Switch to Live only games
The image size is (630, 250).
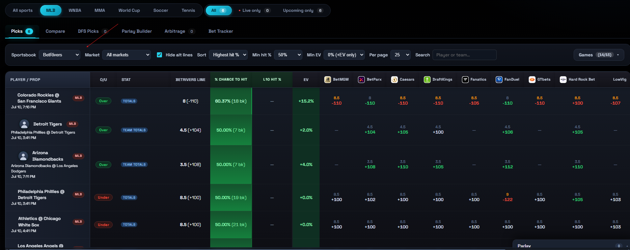[x=254, y=10]
